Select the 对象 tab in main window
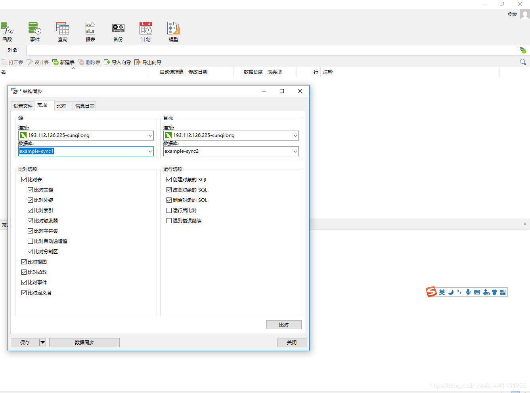 (x=13, y=50)
